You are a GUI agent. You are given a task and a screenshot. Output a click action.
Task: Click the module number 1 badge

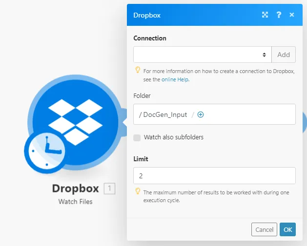pyautogui.click(x=109, y=189)
